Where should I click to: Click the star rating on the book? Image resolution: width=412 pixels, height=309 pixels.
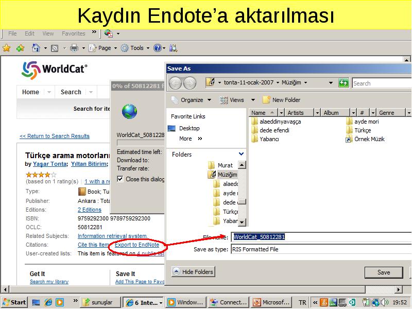tap(41, 175)
